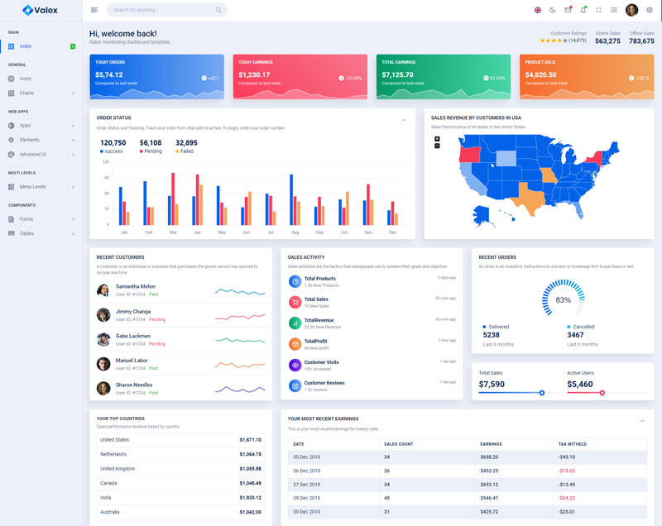Expand the Menu Levels sidebar item
The image size is (662, 526).
[40, 187]
